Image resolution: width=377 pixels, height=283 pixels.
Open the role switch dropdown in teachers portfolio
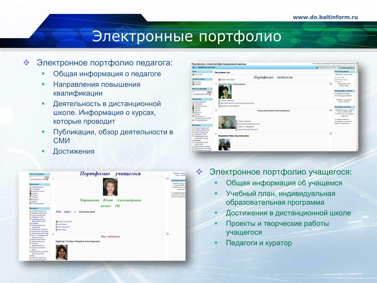click(329, 68)
